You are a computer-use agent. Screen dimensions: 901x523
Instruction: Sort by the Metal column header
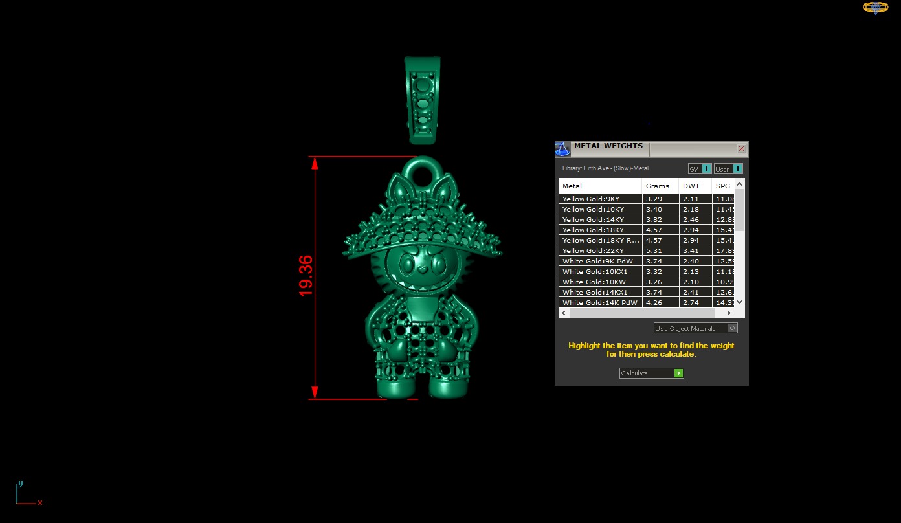[600, 186]
